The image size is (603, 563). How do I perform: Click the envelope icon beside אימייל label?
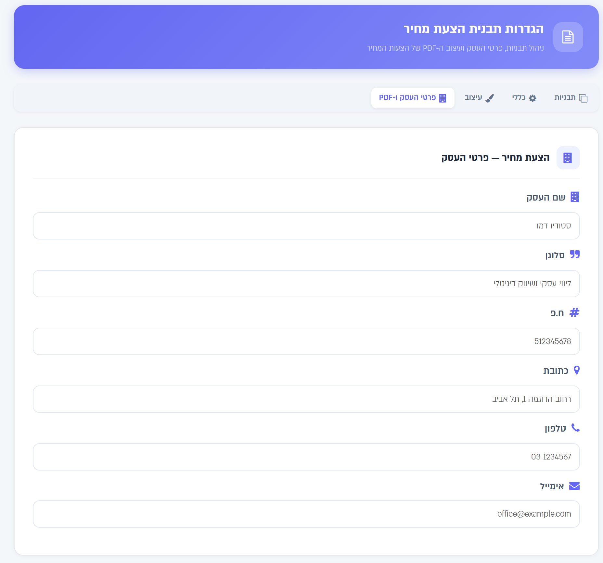574,486
